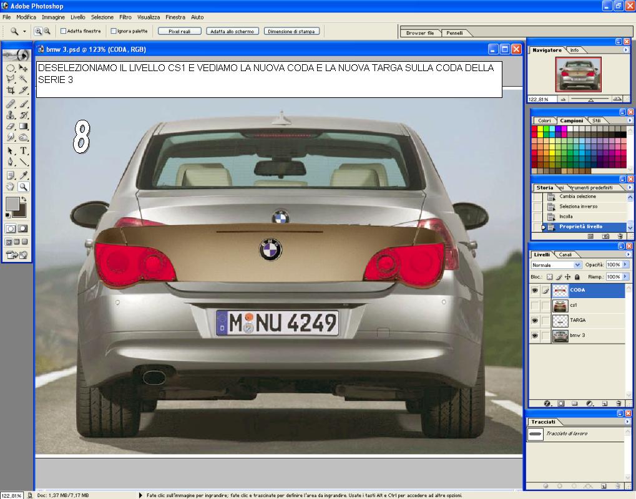Toggle lock transparent pixels
This screenshot has height=499, width=636.
[x=549, y=277]
